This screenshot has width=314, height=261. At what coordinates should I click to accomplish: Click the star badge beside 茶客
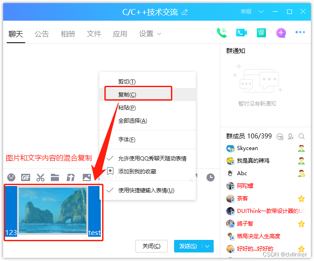[301, 199]
